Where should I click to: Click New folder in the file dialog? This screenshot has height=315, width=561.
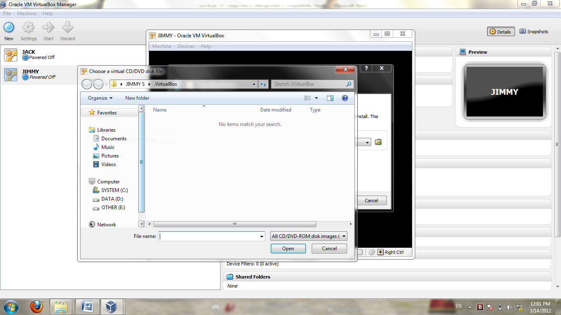[x=137, y=98]
